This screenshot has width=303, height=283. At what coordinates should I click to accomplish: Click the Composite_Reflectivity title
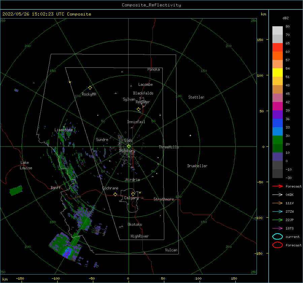(x=151, y=5)
